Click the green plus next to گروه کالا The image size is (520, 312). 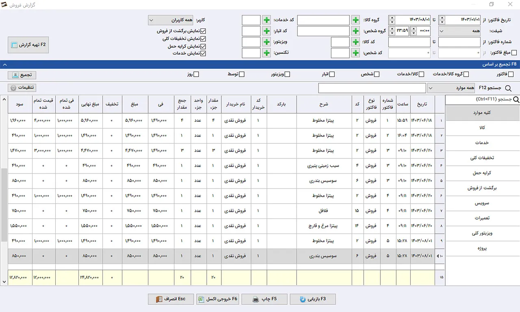click(355, 20)
